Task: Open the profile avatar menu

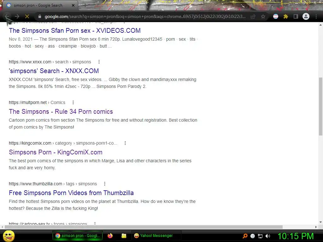Action: (x=306, y=16)
